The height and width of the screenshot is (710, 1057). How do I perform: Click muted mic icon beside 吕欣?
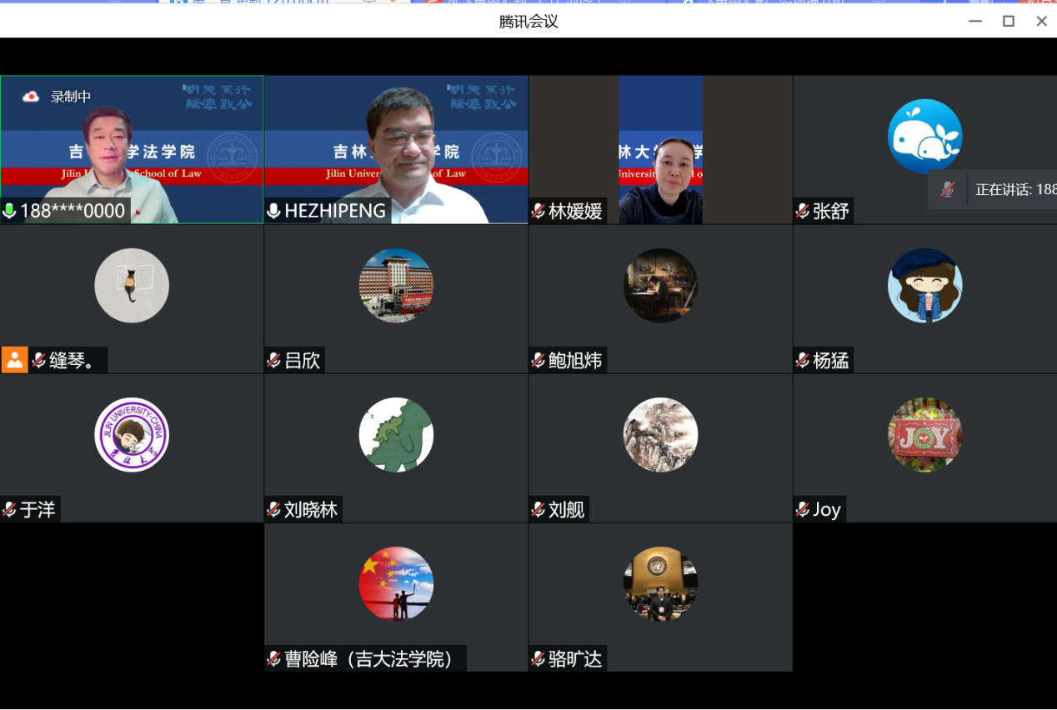273,360
